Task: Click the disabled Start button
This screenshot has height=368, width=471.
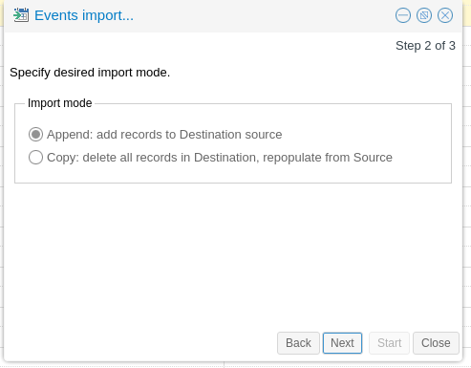Action: coord(389,343)
